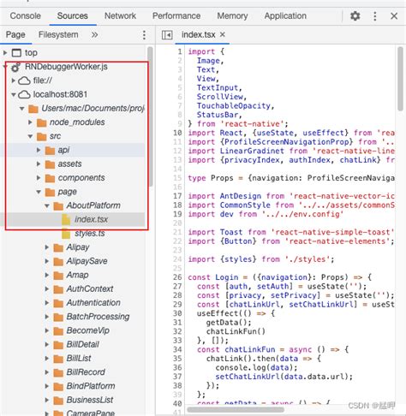Expand the Alipay folder
This screenshot has width=406, height=416.
(47, 247)
